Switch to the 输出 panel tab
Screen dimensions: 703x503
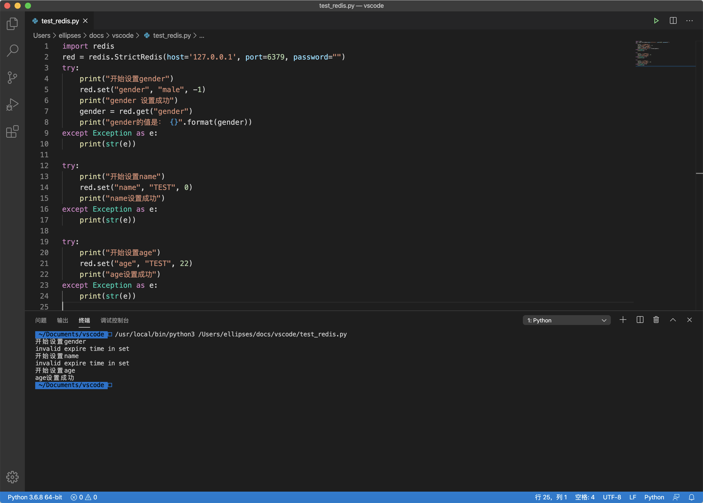pyautogui.click(x=63, y=321)
